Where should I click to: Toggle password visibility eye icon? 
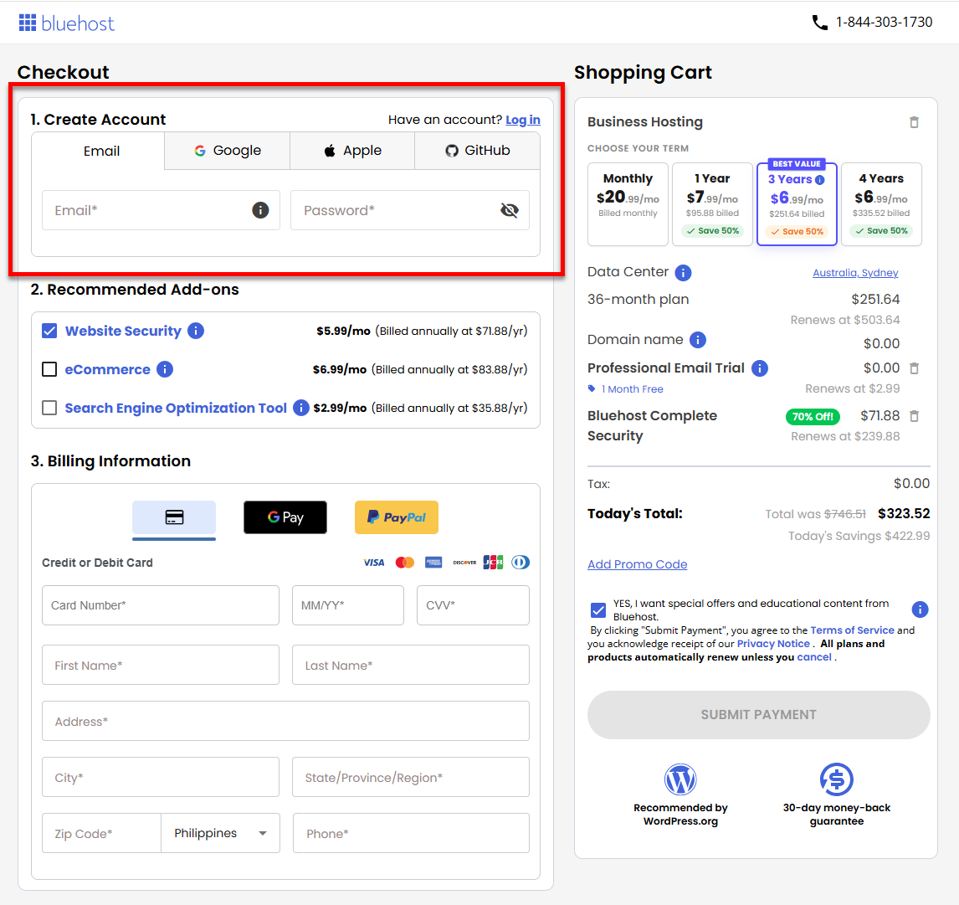coord(510,210)
